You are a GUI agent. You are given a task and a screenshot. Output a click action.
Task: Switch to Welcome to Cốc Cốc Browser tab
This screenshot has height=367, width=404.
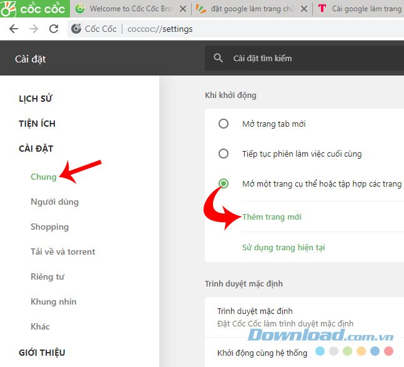(x=131, y=9)
